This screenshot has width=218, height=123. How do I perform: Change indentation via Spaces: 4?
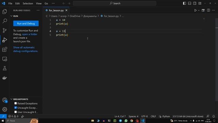coord(133,116)
